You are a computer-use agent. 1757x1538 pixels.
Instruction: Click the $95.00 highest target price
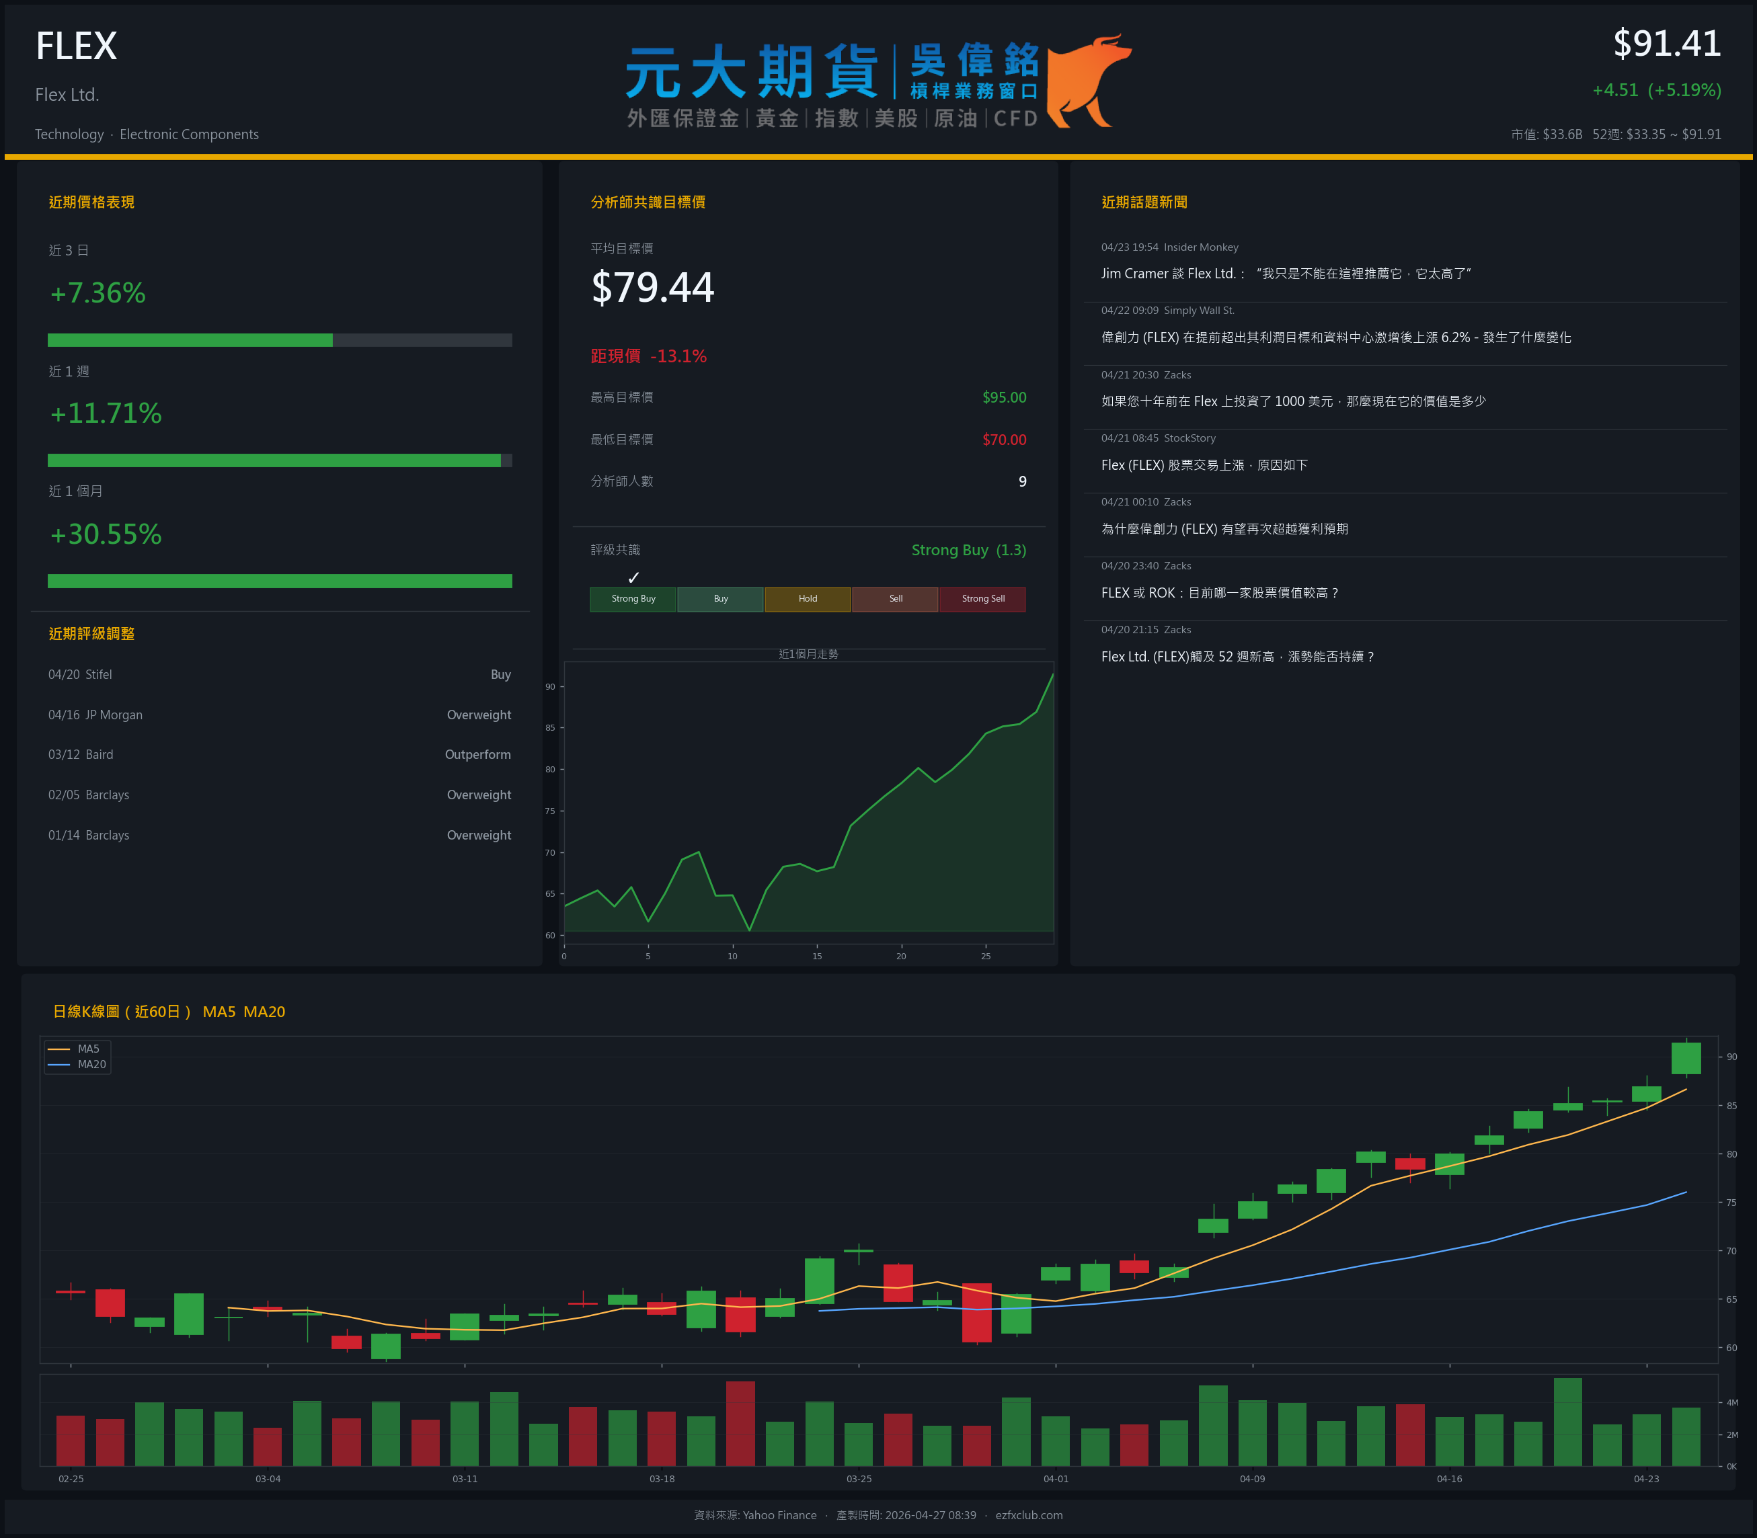[1005, 397]
